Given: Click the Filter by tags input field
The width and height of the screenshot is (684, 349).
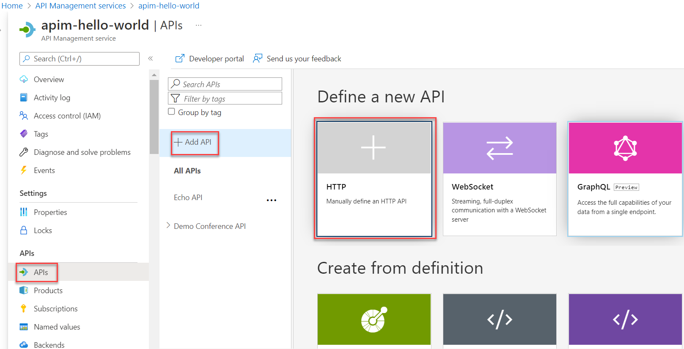Looking at the screenshot, I should click(225, 98).
